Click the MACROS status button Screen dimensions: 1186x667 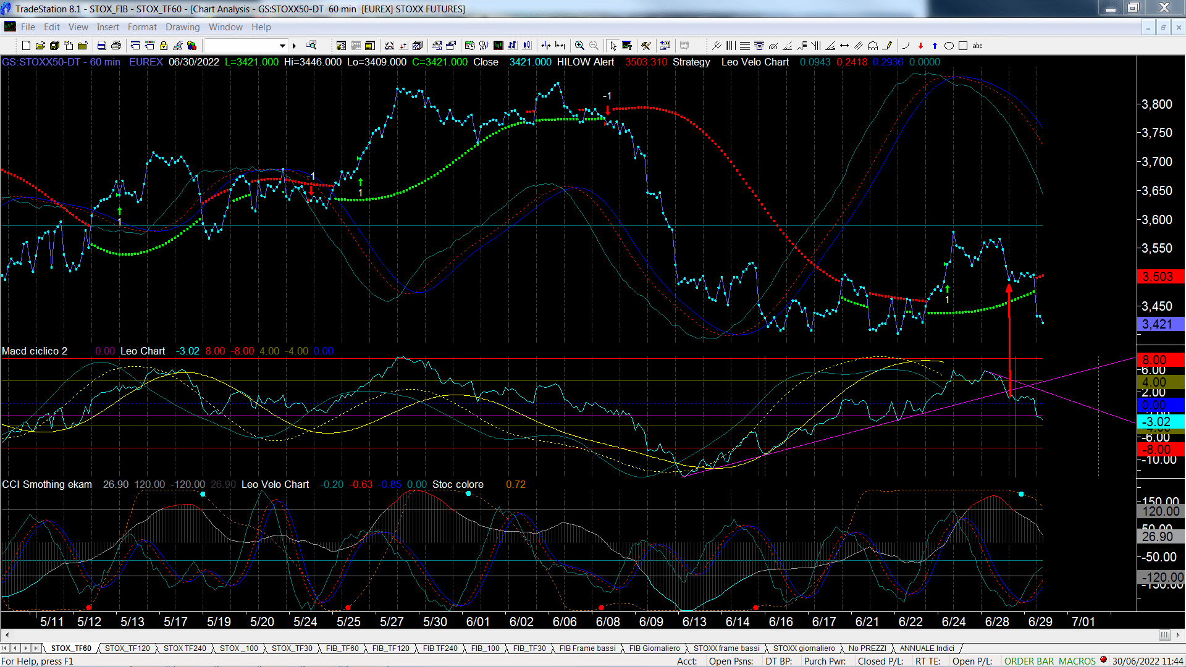[1077, 661]
